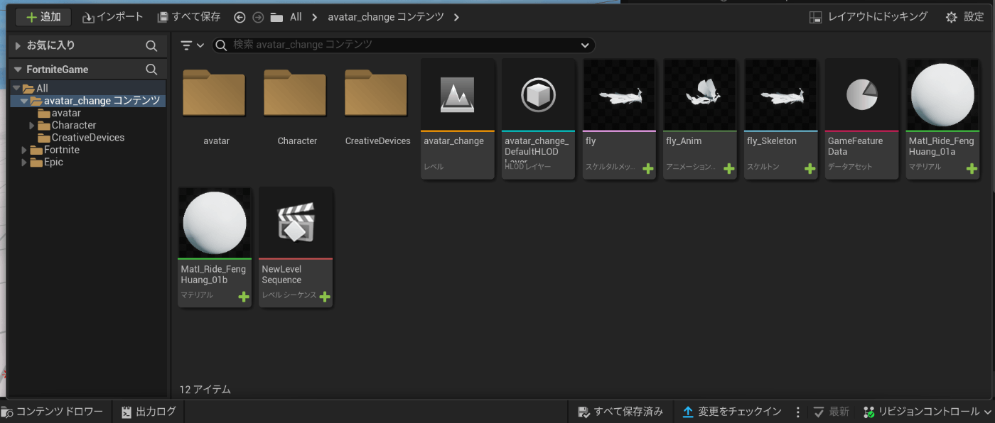
Task: Collapse the All tree node
Action: [16, 89]
